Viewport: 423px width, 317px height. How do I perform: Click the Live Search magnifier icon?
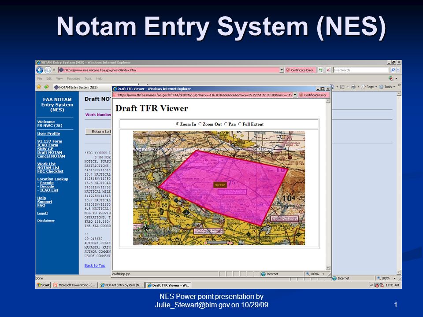393,70
